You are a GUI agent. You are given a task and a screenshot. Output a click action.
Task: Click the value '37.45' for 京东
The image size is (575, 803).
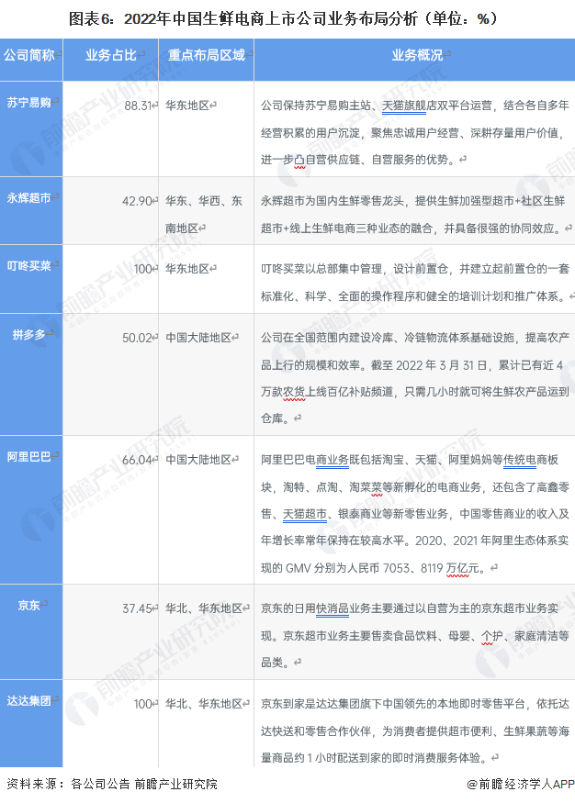[137, 608]
